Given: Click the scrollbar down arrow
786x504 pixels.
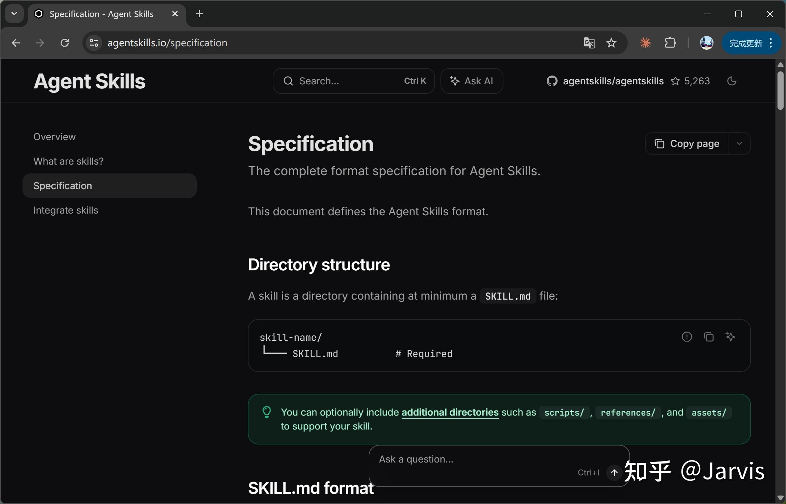Looking at the screenshot, I should (x=781, y=498).
